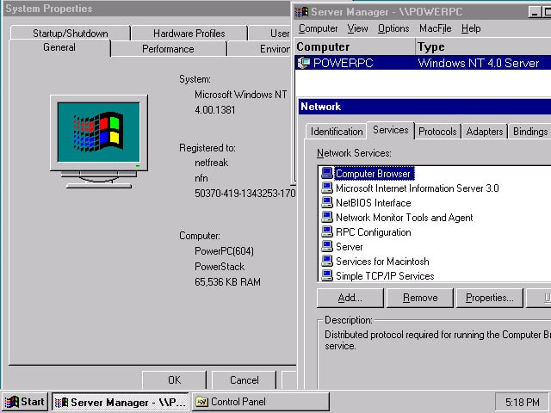Select the 'Computer Browser' list entry
Viewport: 551px width, 413px height.
click(x=373, y=174)
